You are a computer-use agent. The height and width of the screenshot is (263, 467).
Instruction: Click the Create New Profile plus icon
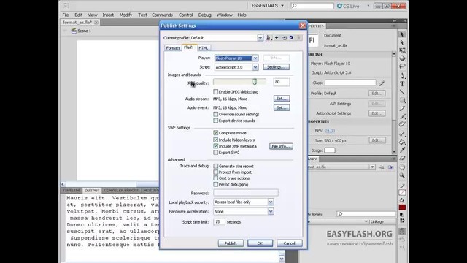click(277, 38)
